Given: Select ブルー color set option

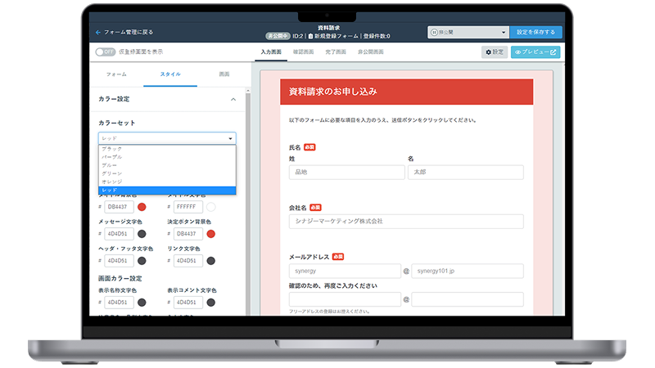Looking at the screenshot, I should (167, 166).
